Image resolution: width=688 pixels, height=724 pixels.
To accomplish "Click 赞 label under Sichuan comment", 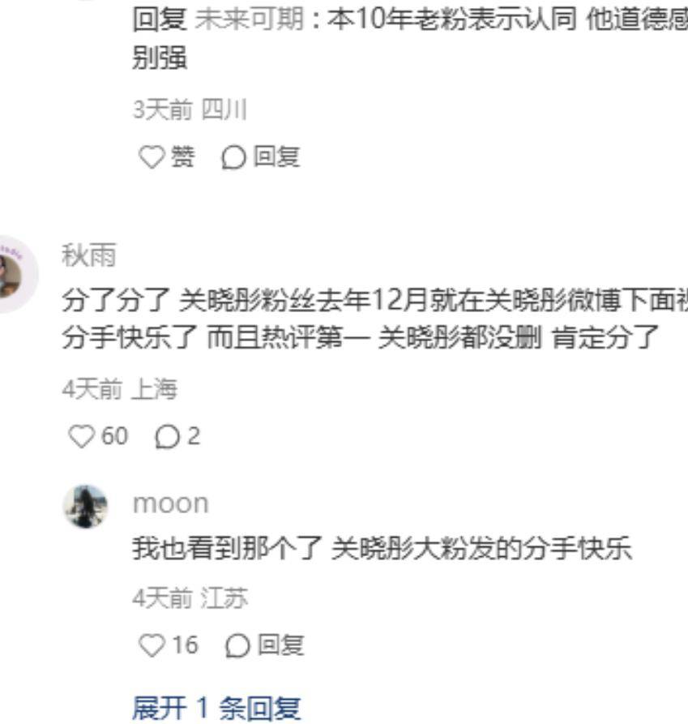I will click(182, 157).
